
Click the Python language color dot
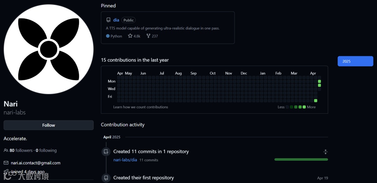click(108, 36)
